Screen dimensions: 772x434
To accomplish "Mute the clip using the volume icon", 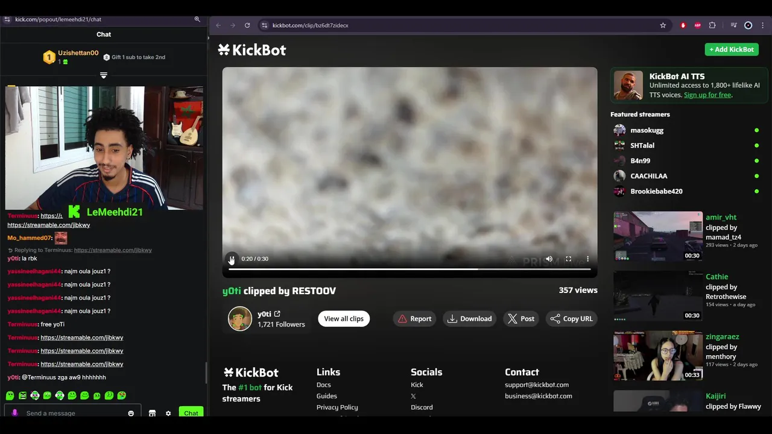I will click(549, 259).
